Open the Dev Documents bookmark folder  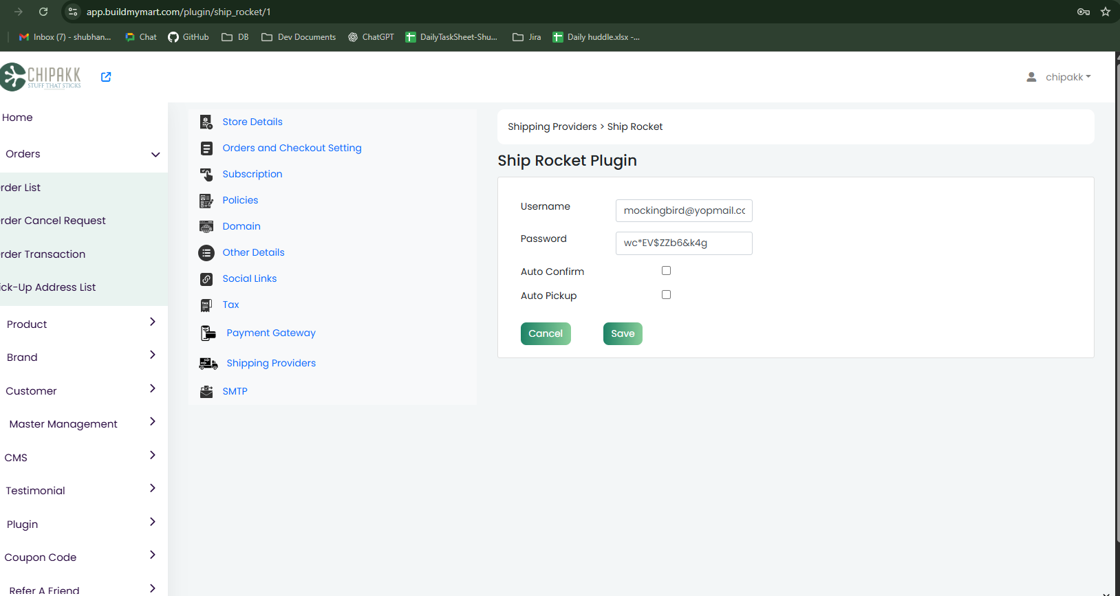pyautogui.click(x=299, y=37)
